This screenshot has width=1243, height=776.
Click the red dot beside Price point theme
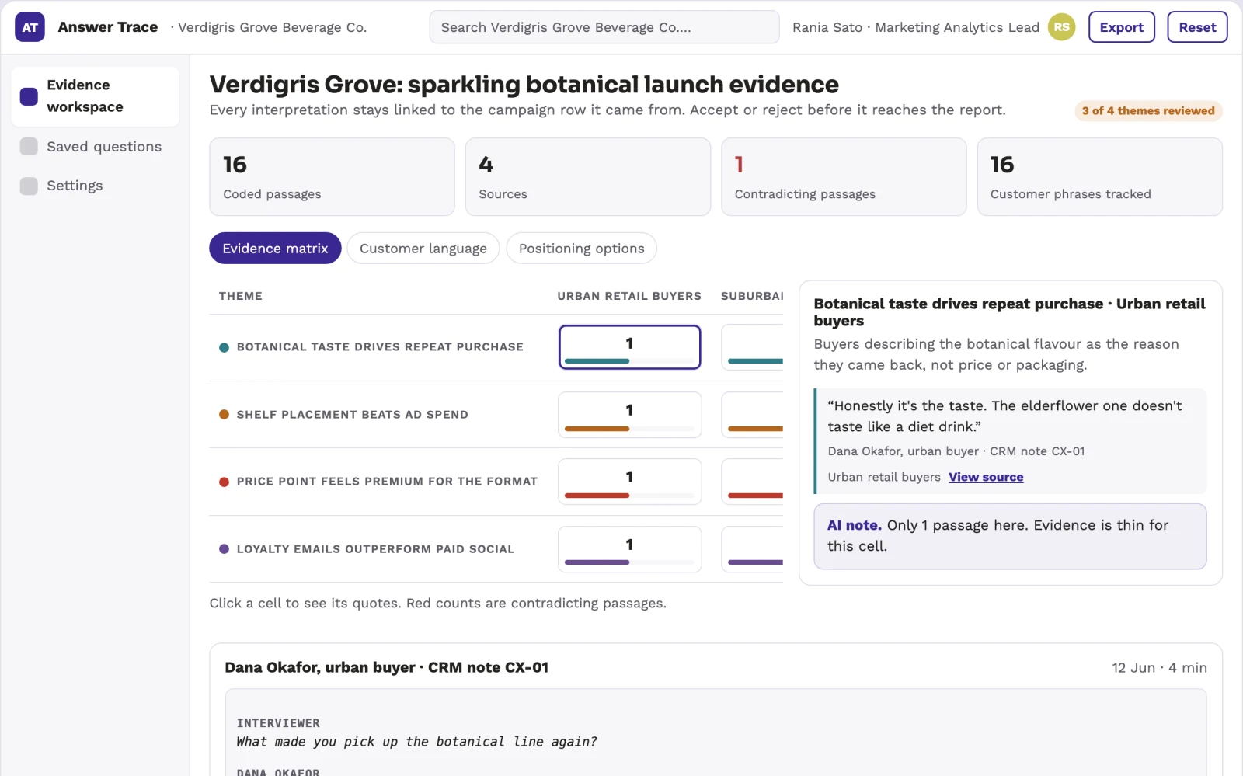[224, 482]
